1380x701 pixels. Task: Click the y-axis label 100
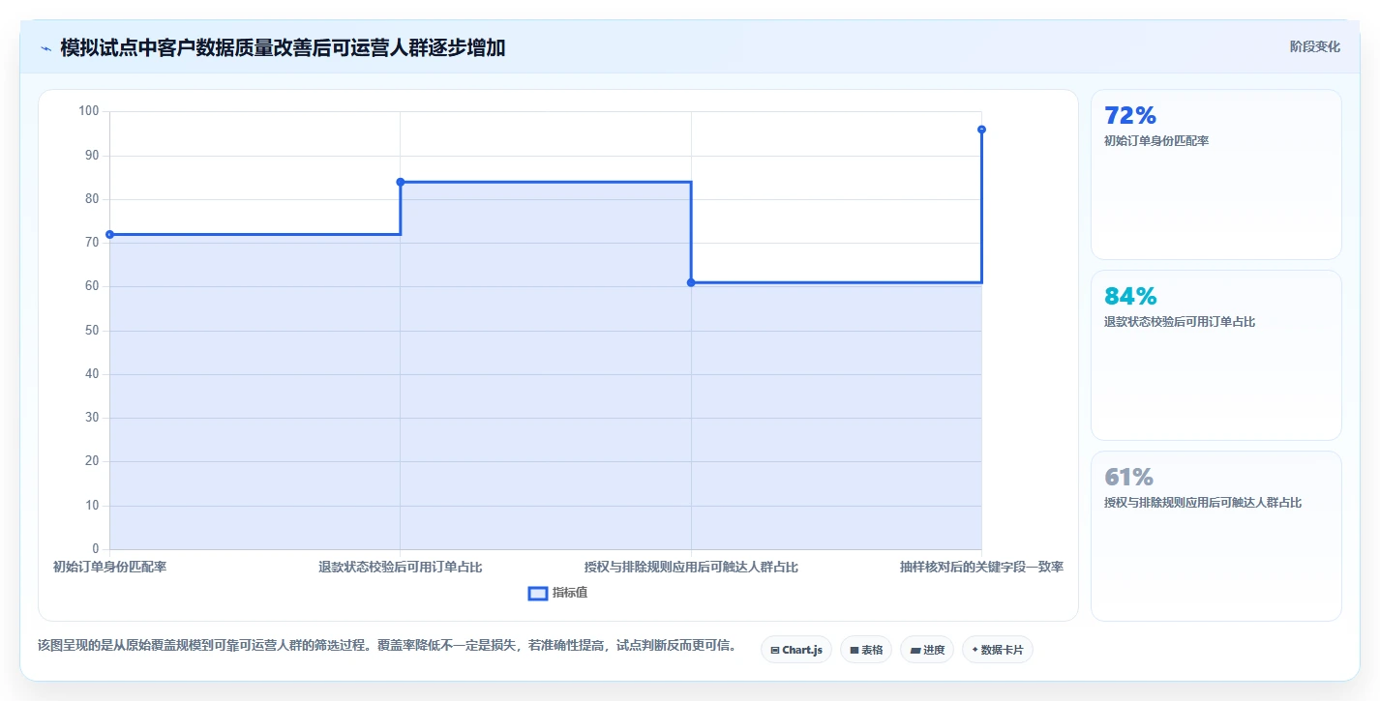pos(89,111)
